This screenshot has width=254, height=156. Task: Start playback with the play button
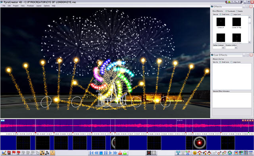[x=110, y=153]
